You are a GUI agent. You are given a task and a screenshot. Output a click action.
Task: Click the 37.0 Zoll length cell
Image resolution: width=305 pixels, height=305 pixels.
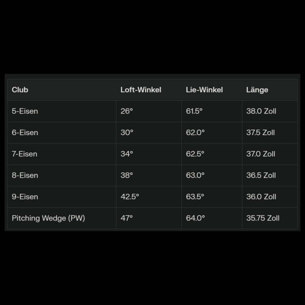261,154
